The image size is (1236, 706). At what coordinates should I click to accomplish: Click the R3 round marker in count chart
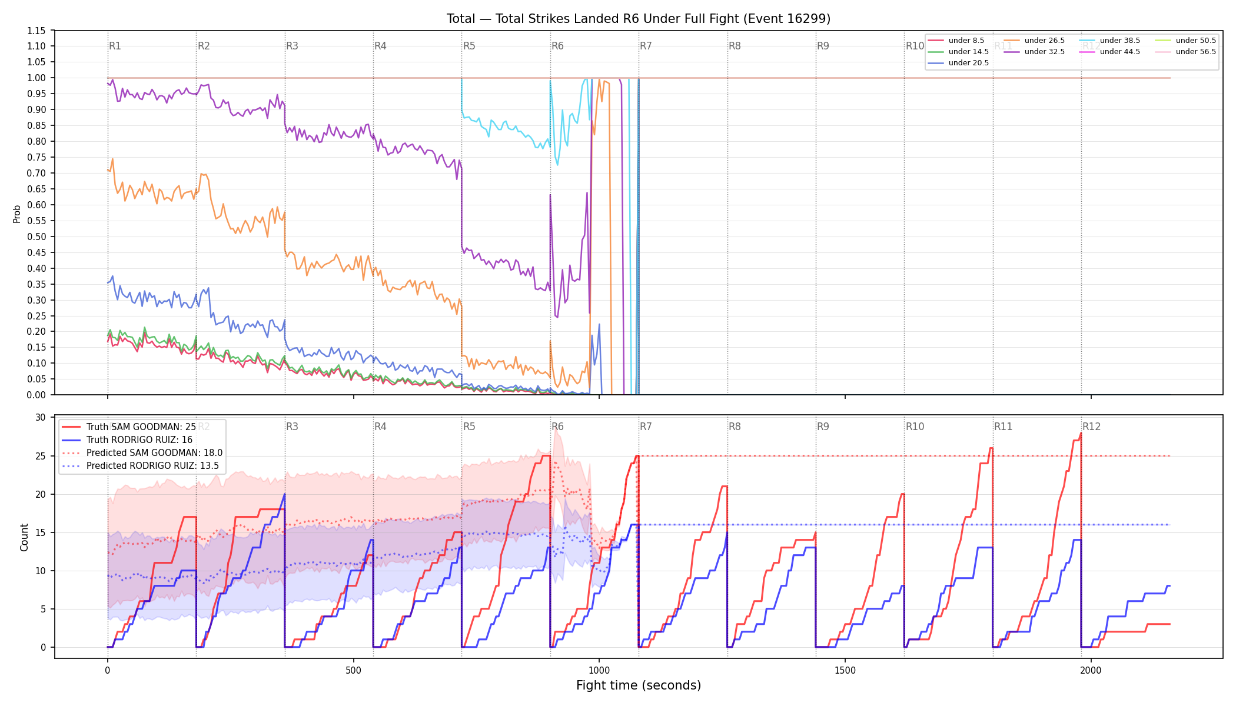(292, 427)
